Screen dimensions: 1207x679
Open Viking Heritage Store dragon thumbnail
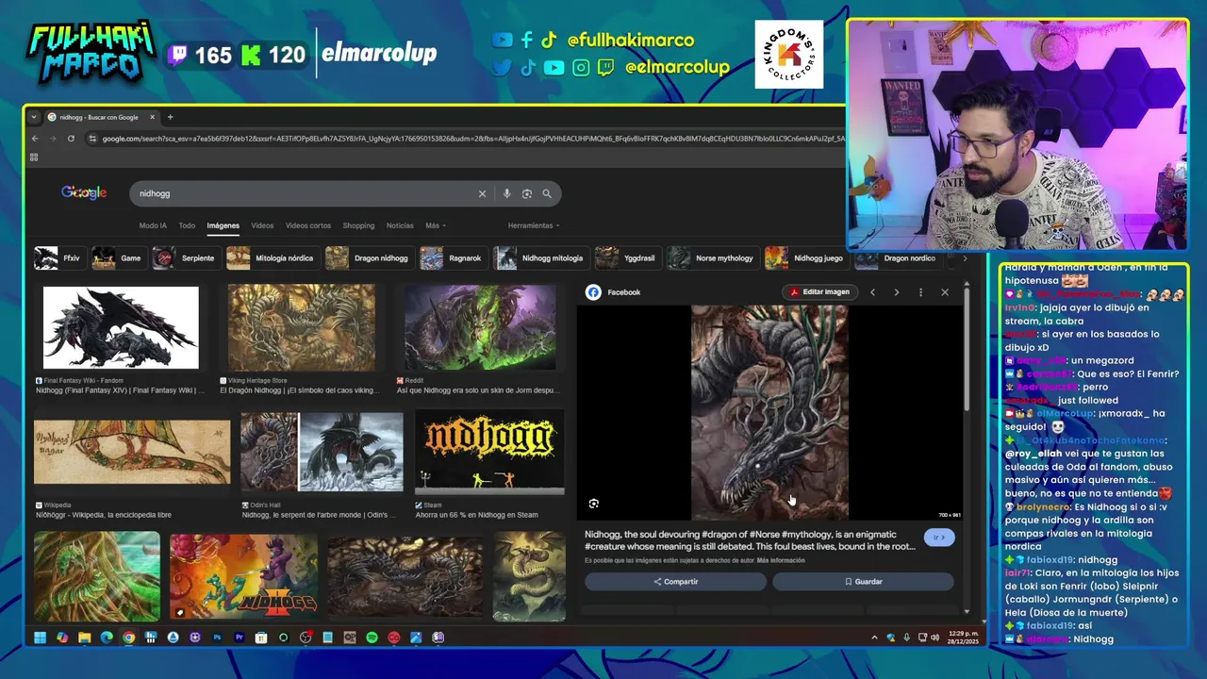pos(302,328)
